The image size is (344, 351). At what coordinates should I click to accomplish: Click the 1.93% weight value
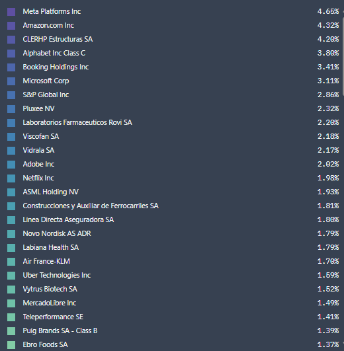(x=328, y=192)
